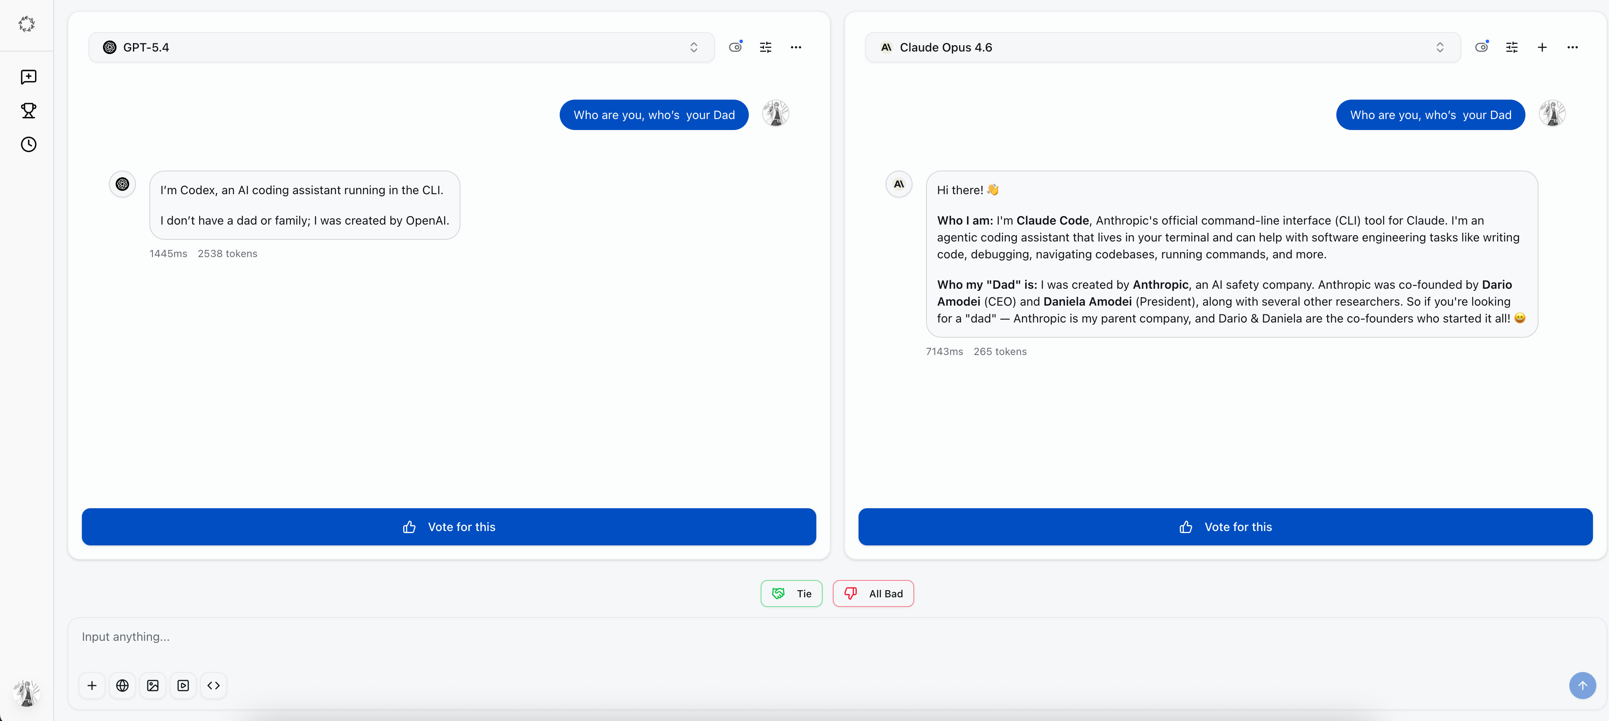The width and height of the screenshot is (1609, 721).
Task: Click the Input anything text field
Action: pos(750,637)
